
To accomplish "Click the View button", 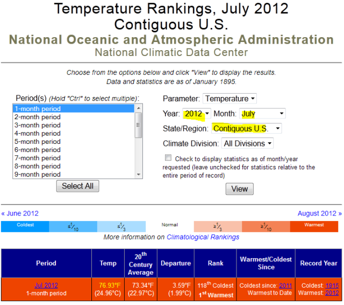I will tap(240, 189).
